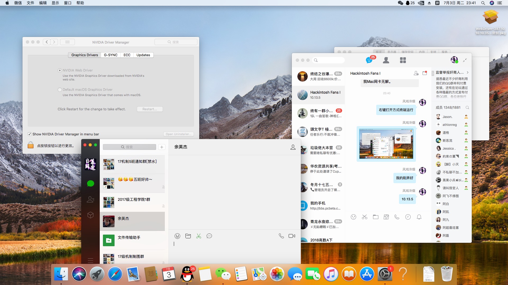The width and height of the screenshot is (508, 285).
Task: Open WebDriver pkg file on desktop
Action: 490,22
